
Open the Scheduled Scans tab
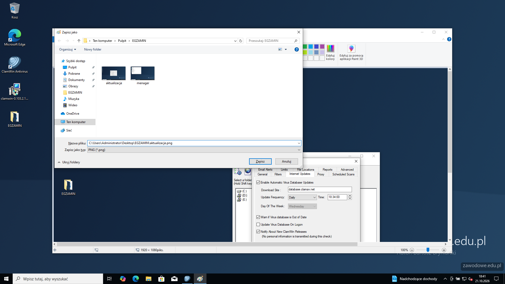point(343,174)
